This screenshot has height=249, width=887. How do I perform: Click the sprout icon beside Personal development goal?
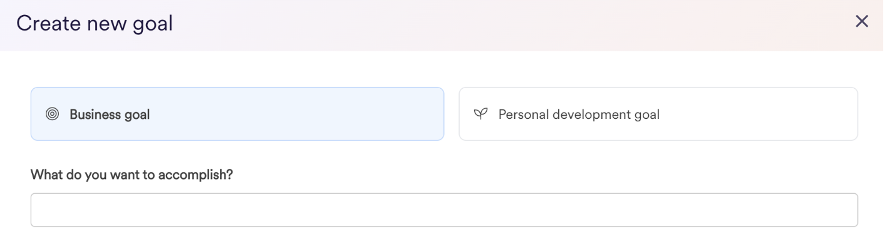click(480, 114)
